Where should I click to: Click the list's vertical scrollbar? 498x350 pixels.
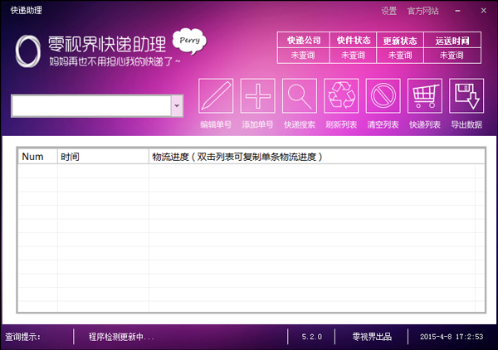tap(479, 232)
